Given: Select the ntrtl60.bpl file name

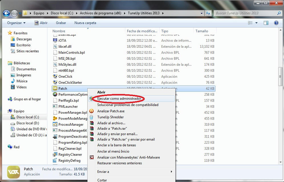Looking at the screenshot, I should (x=66, y=70).
